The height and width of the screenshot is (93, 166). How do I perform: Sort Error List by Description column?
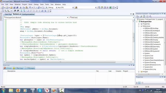(x=11, y=71)
